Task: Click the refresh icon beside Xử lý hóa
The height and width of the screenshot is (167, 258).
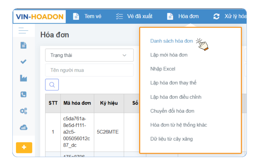Action: (216, 16)
